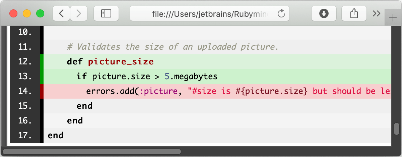Click line number 13
The image size is (402, 157).
pos(25,76)
